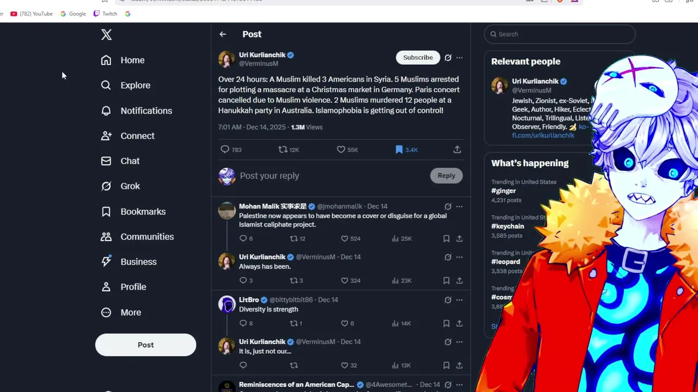Click the X logo icon

click(x=106, y=35)
